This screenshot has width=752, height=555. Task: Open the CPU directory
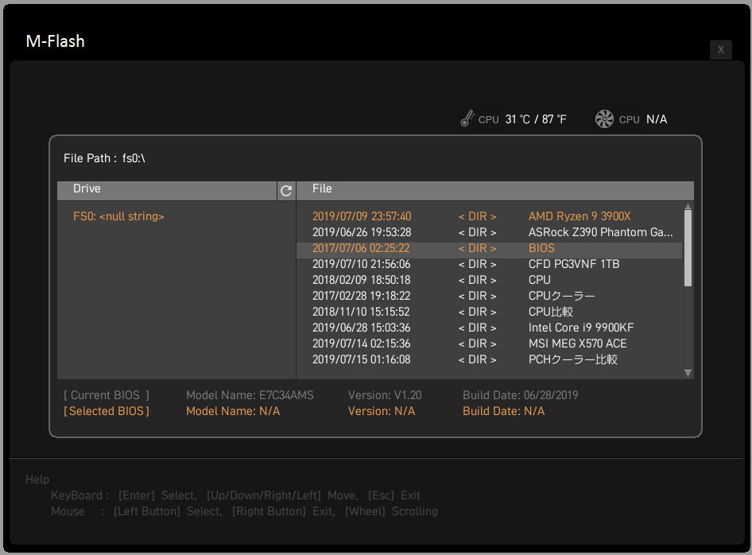[x=540, y=280]
